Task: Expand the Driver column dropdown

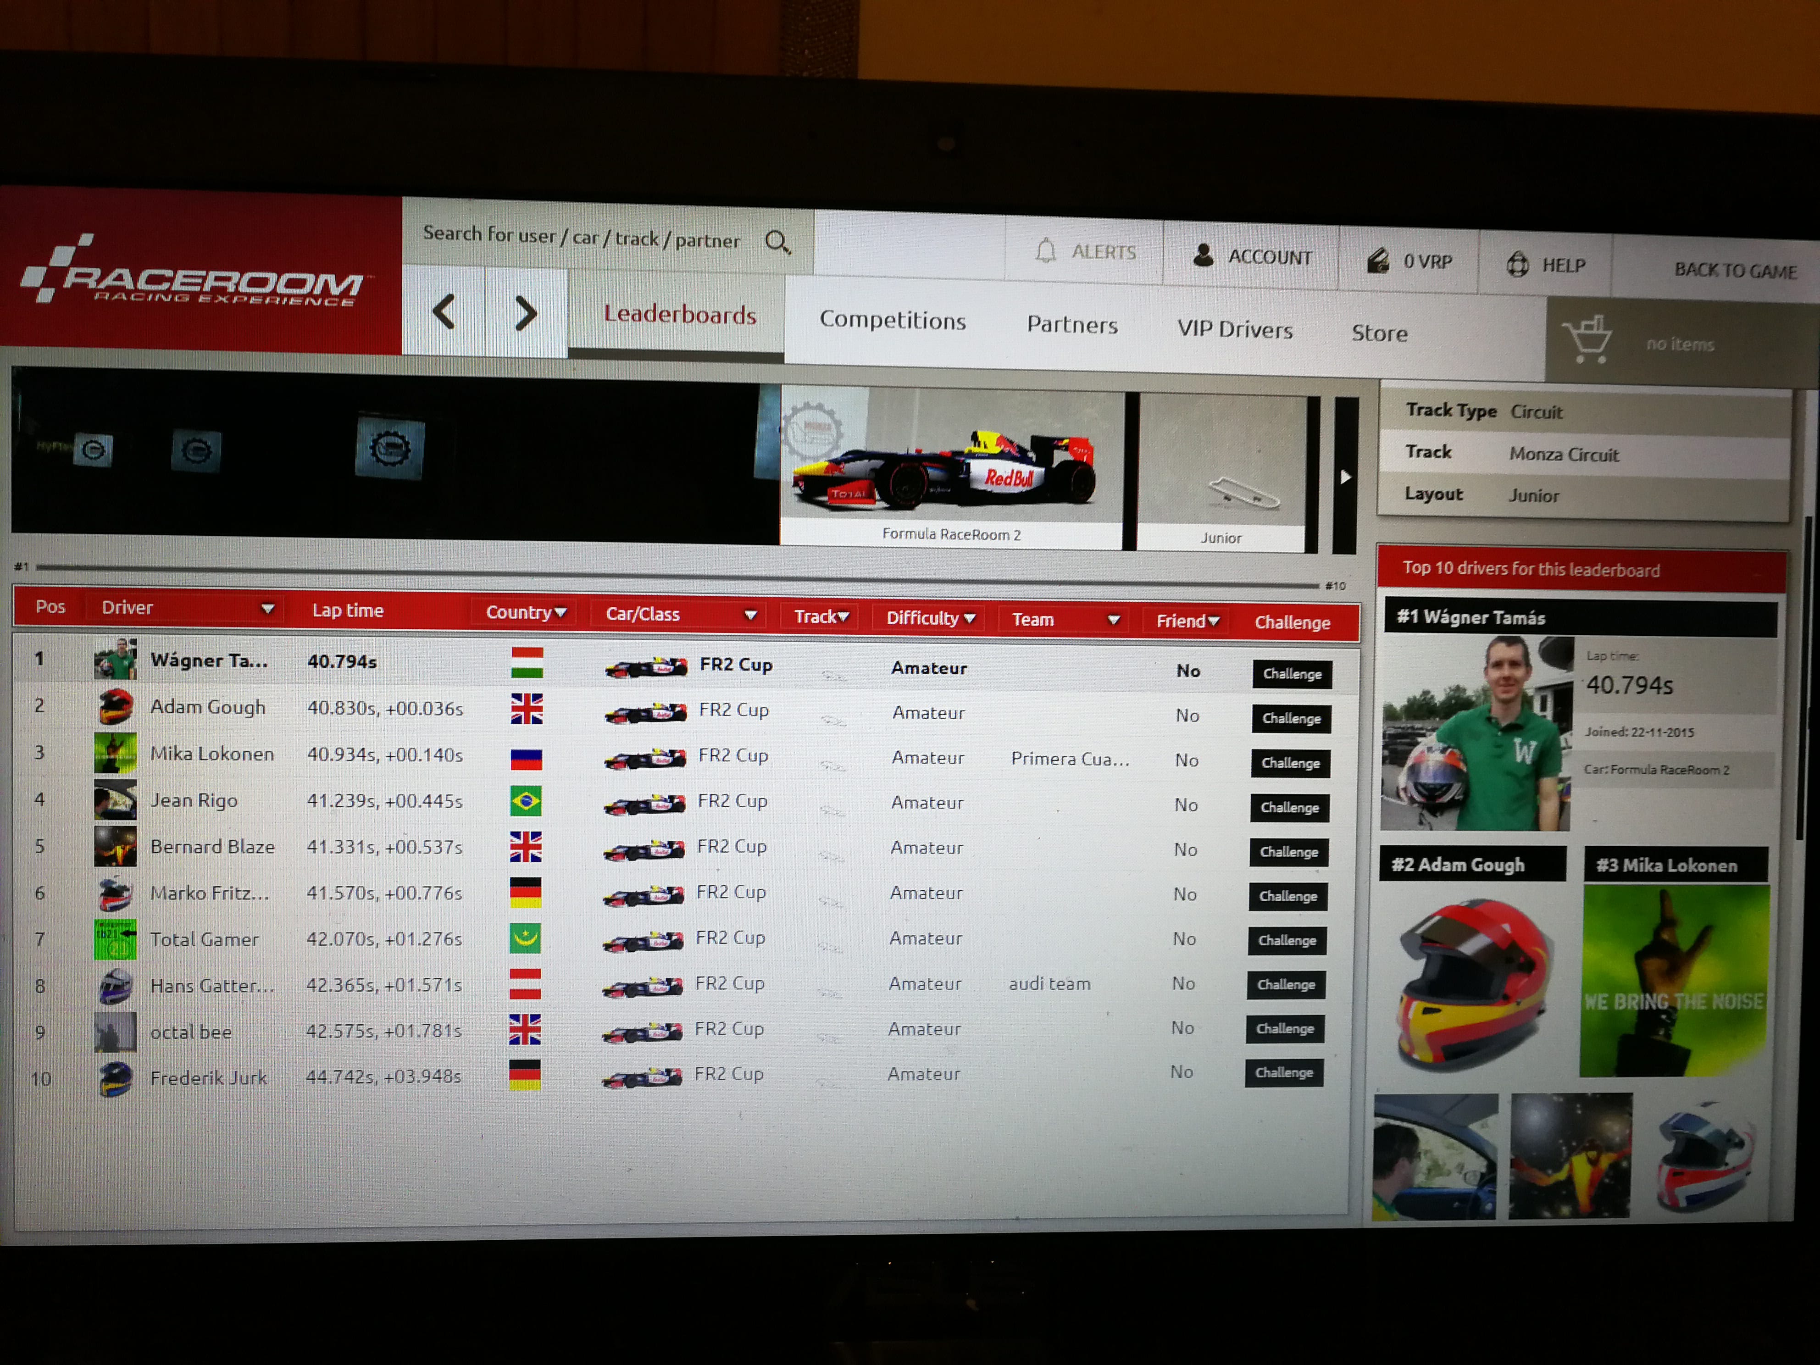Action: pyautogui.click(x=267, y=609)
